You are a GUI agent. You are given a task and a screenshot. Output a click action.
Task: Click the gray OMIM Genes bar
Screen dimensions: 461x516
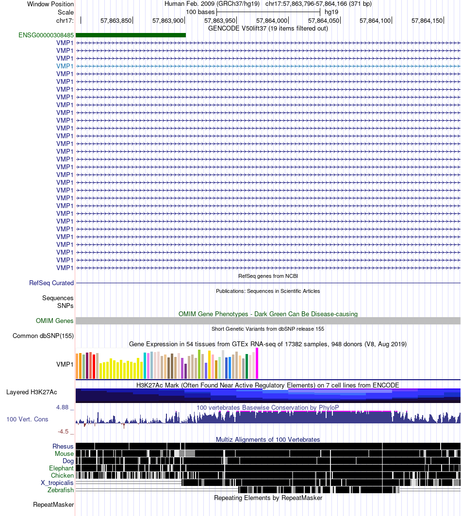[268, 321]
